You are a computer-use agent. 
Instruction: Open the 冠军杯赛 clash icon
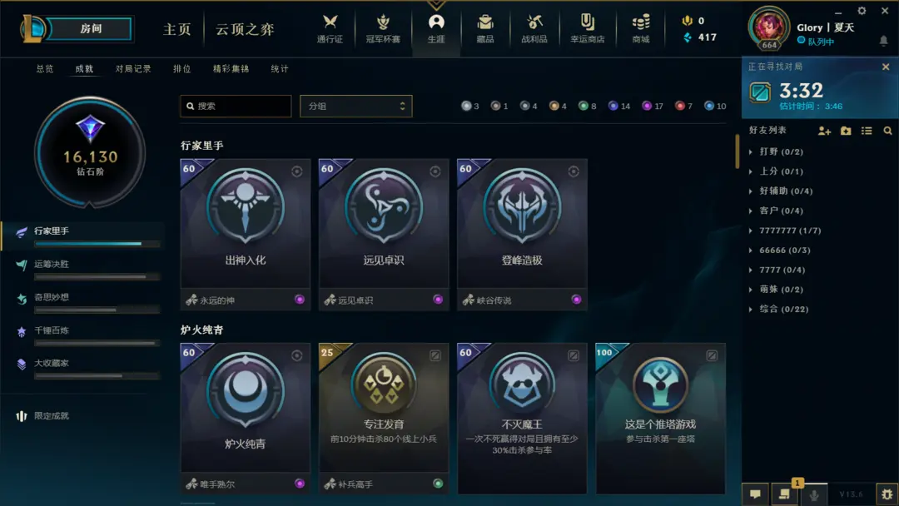coord(383,28)
